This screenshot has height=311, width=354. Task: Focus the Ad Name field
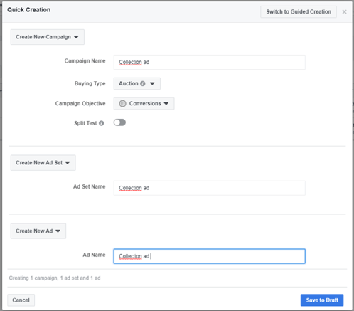[210, 256]
